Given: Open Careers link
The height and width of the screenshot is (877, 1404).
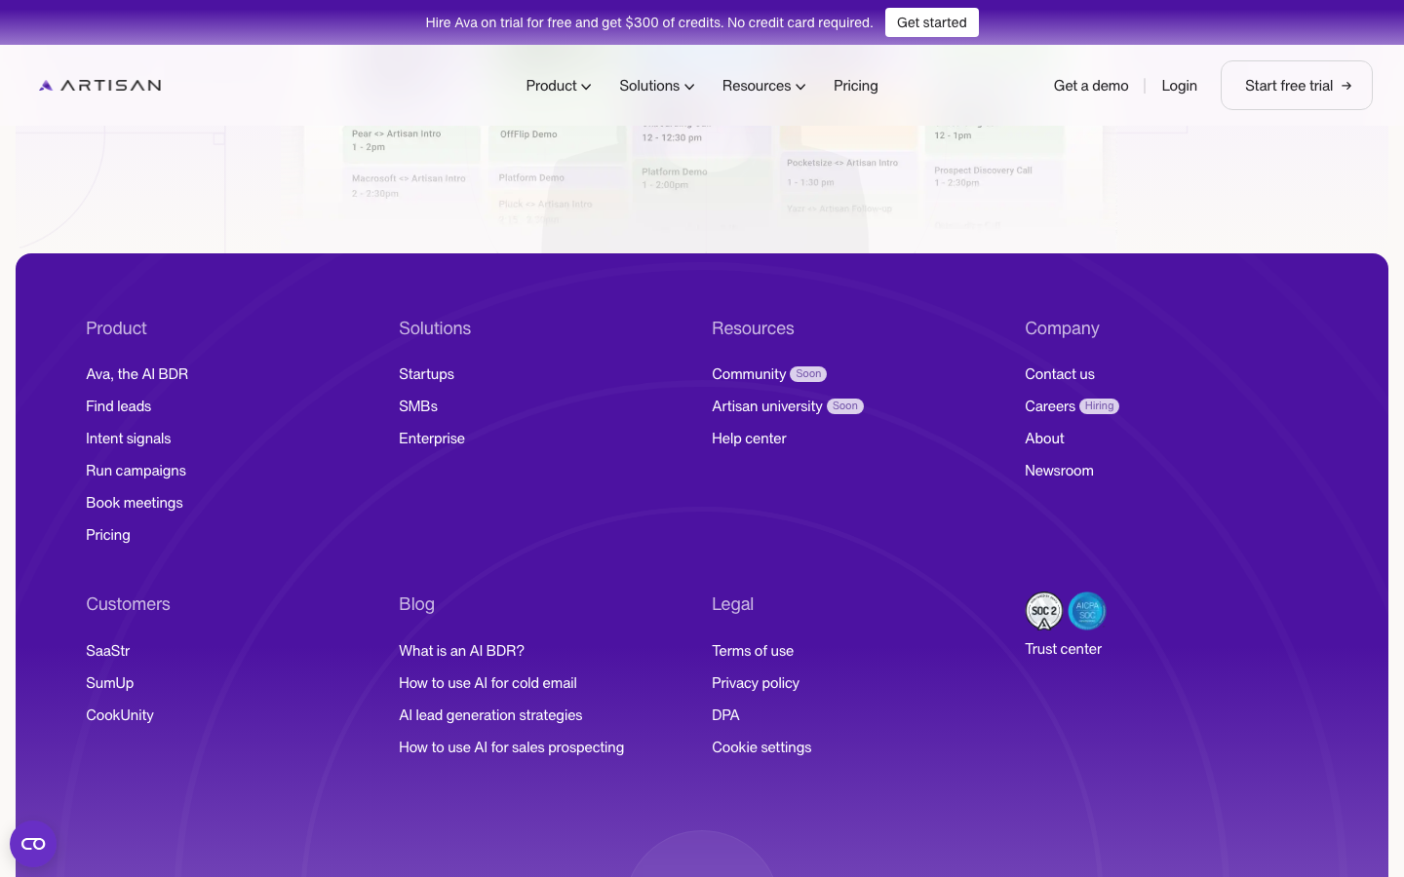Looking at the screenshot, I should point(1050,406).
